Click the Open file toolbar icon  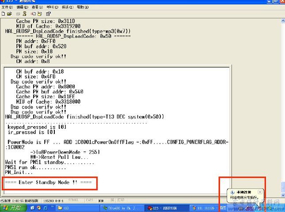(x=9, y=14)
